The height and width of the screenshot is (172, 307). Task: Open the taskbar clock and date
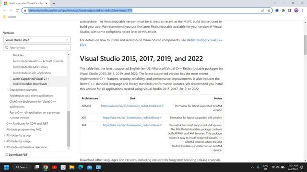pyautogui.click(x=293, y=167)
